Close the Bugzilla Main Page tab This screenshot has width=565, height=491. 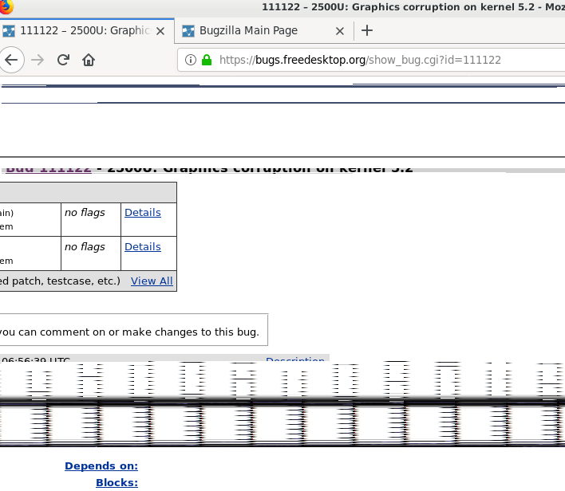pos(339,31)
